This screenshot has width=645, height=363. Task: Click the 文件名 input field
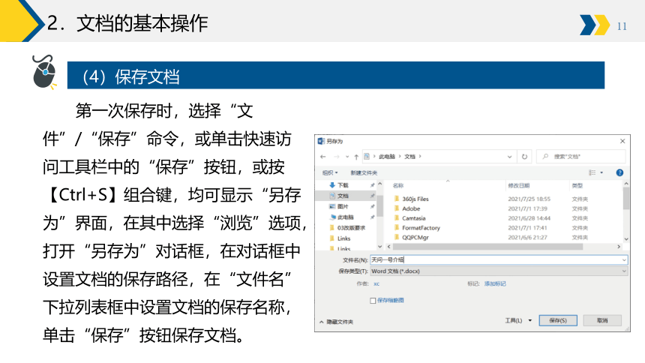pyautogui.click(x=499, y=259)
